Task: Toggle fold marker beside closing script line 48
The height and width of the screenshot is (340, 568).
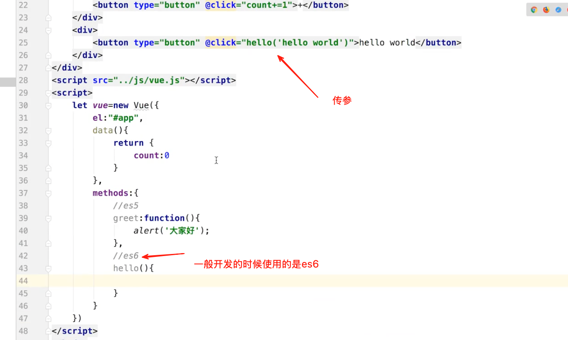Action: click(48, 331)
